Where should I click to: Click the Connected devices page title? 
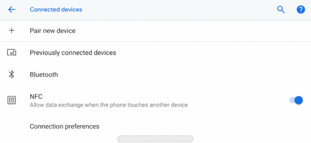56,10
